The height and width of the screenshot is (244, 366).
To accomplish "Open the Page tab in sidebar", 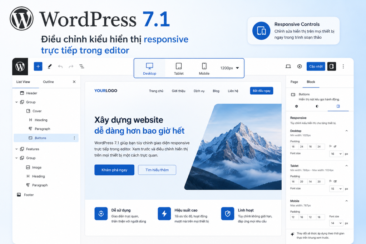I will coord(294,82).
